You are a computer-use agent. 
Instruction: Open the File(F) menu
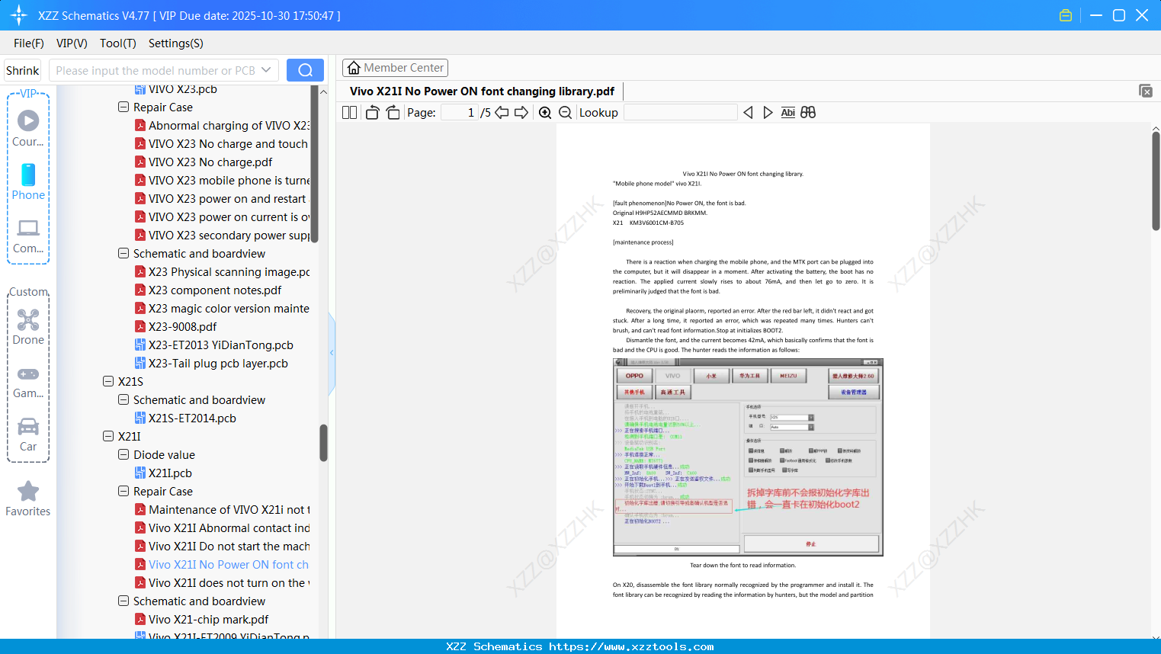tap(29, 43)
